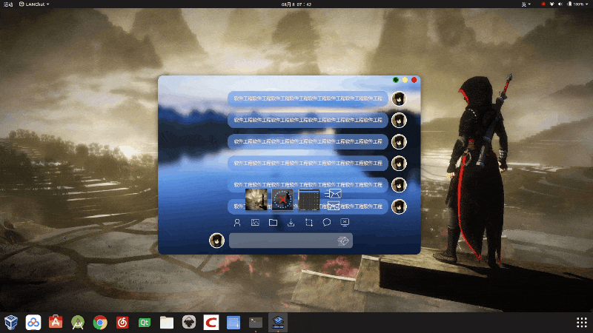Open the Terminal from the dock
593x333 pixels.
pyautogui.click(x=256, y=323)
